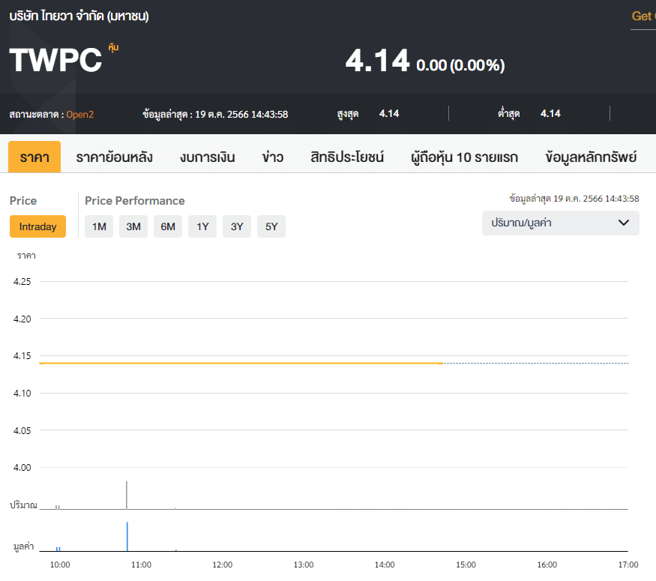Select the ข่าว tab
Viewport: 656px width, 581px height.
(x=273, y=157)
